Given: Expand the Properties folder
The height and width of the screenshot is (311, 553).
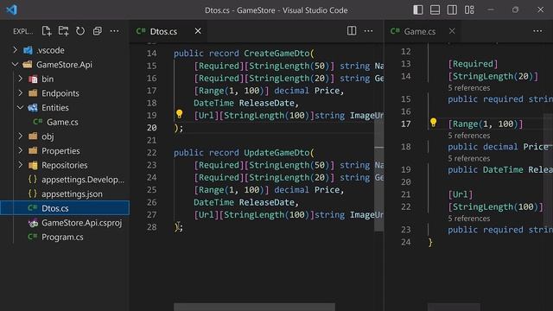Looking at the screenshot, I should (x=21, y=150).
